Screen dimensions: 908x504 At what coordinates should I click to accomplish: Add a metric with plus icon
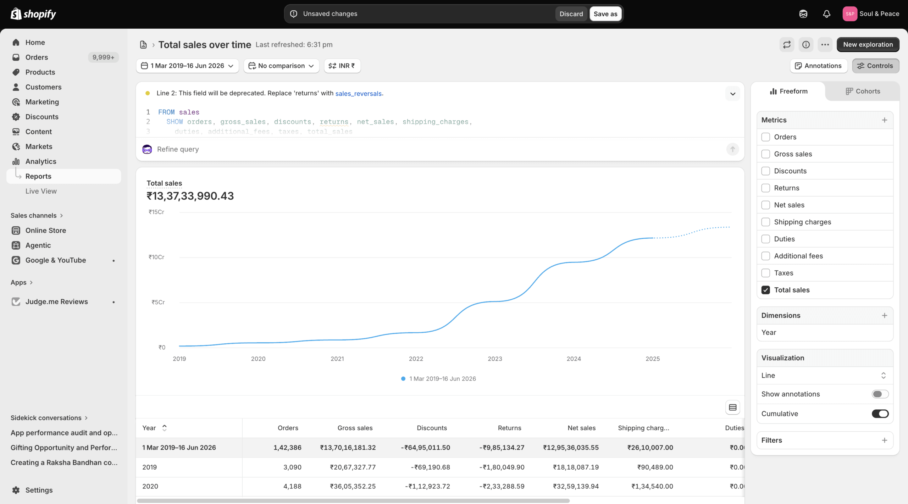pos(885,120)
